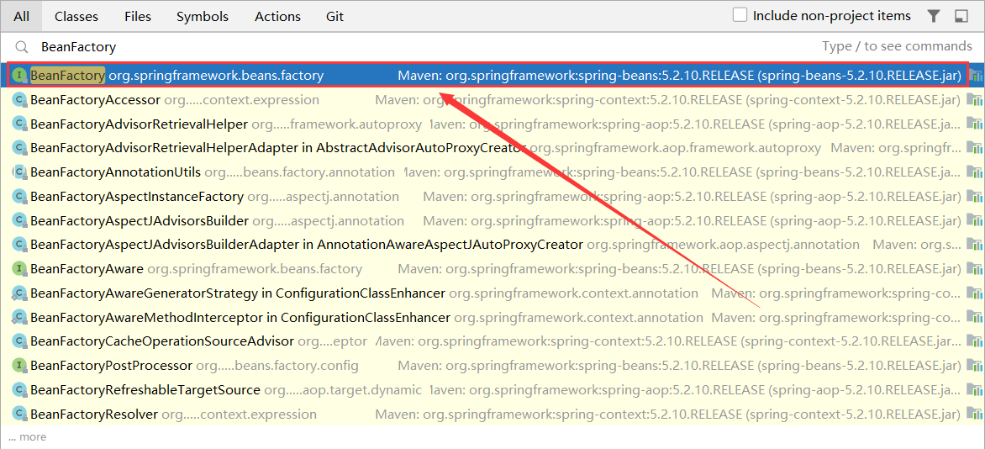Click Maven spring-context jar location of BeanFactoryResolver

coord(668,414)
